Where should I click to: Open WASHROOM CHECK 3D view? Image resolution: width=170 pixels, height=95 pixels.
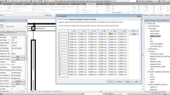pos(158,67)
